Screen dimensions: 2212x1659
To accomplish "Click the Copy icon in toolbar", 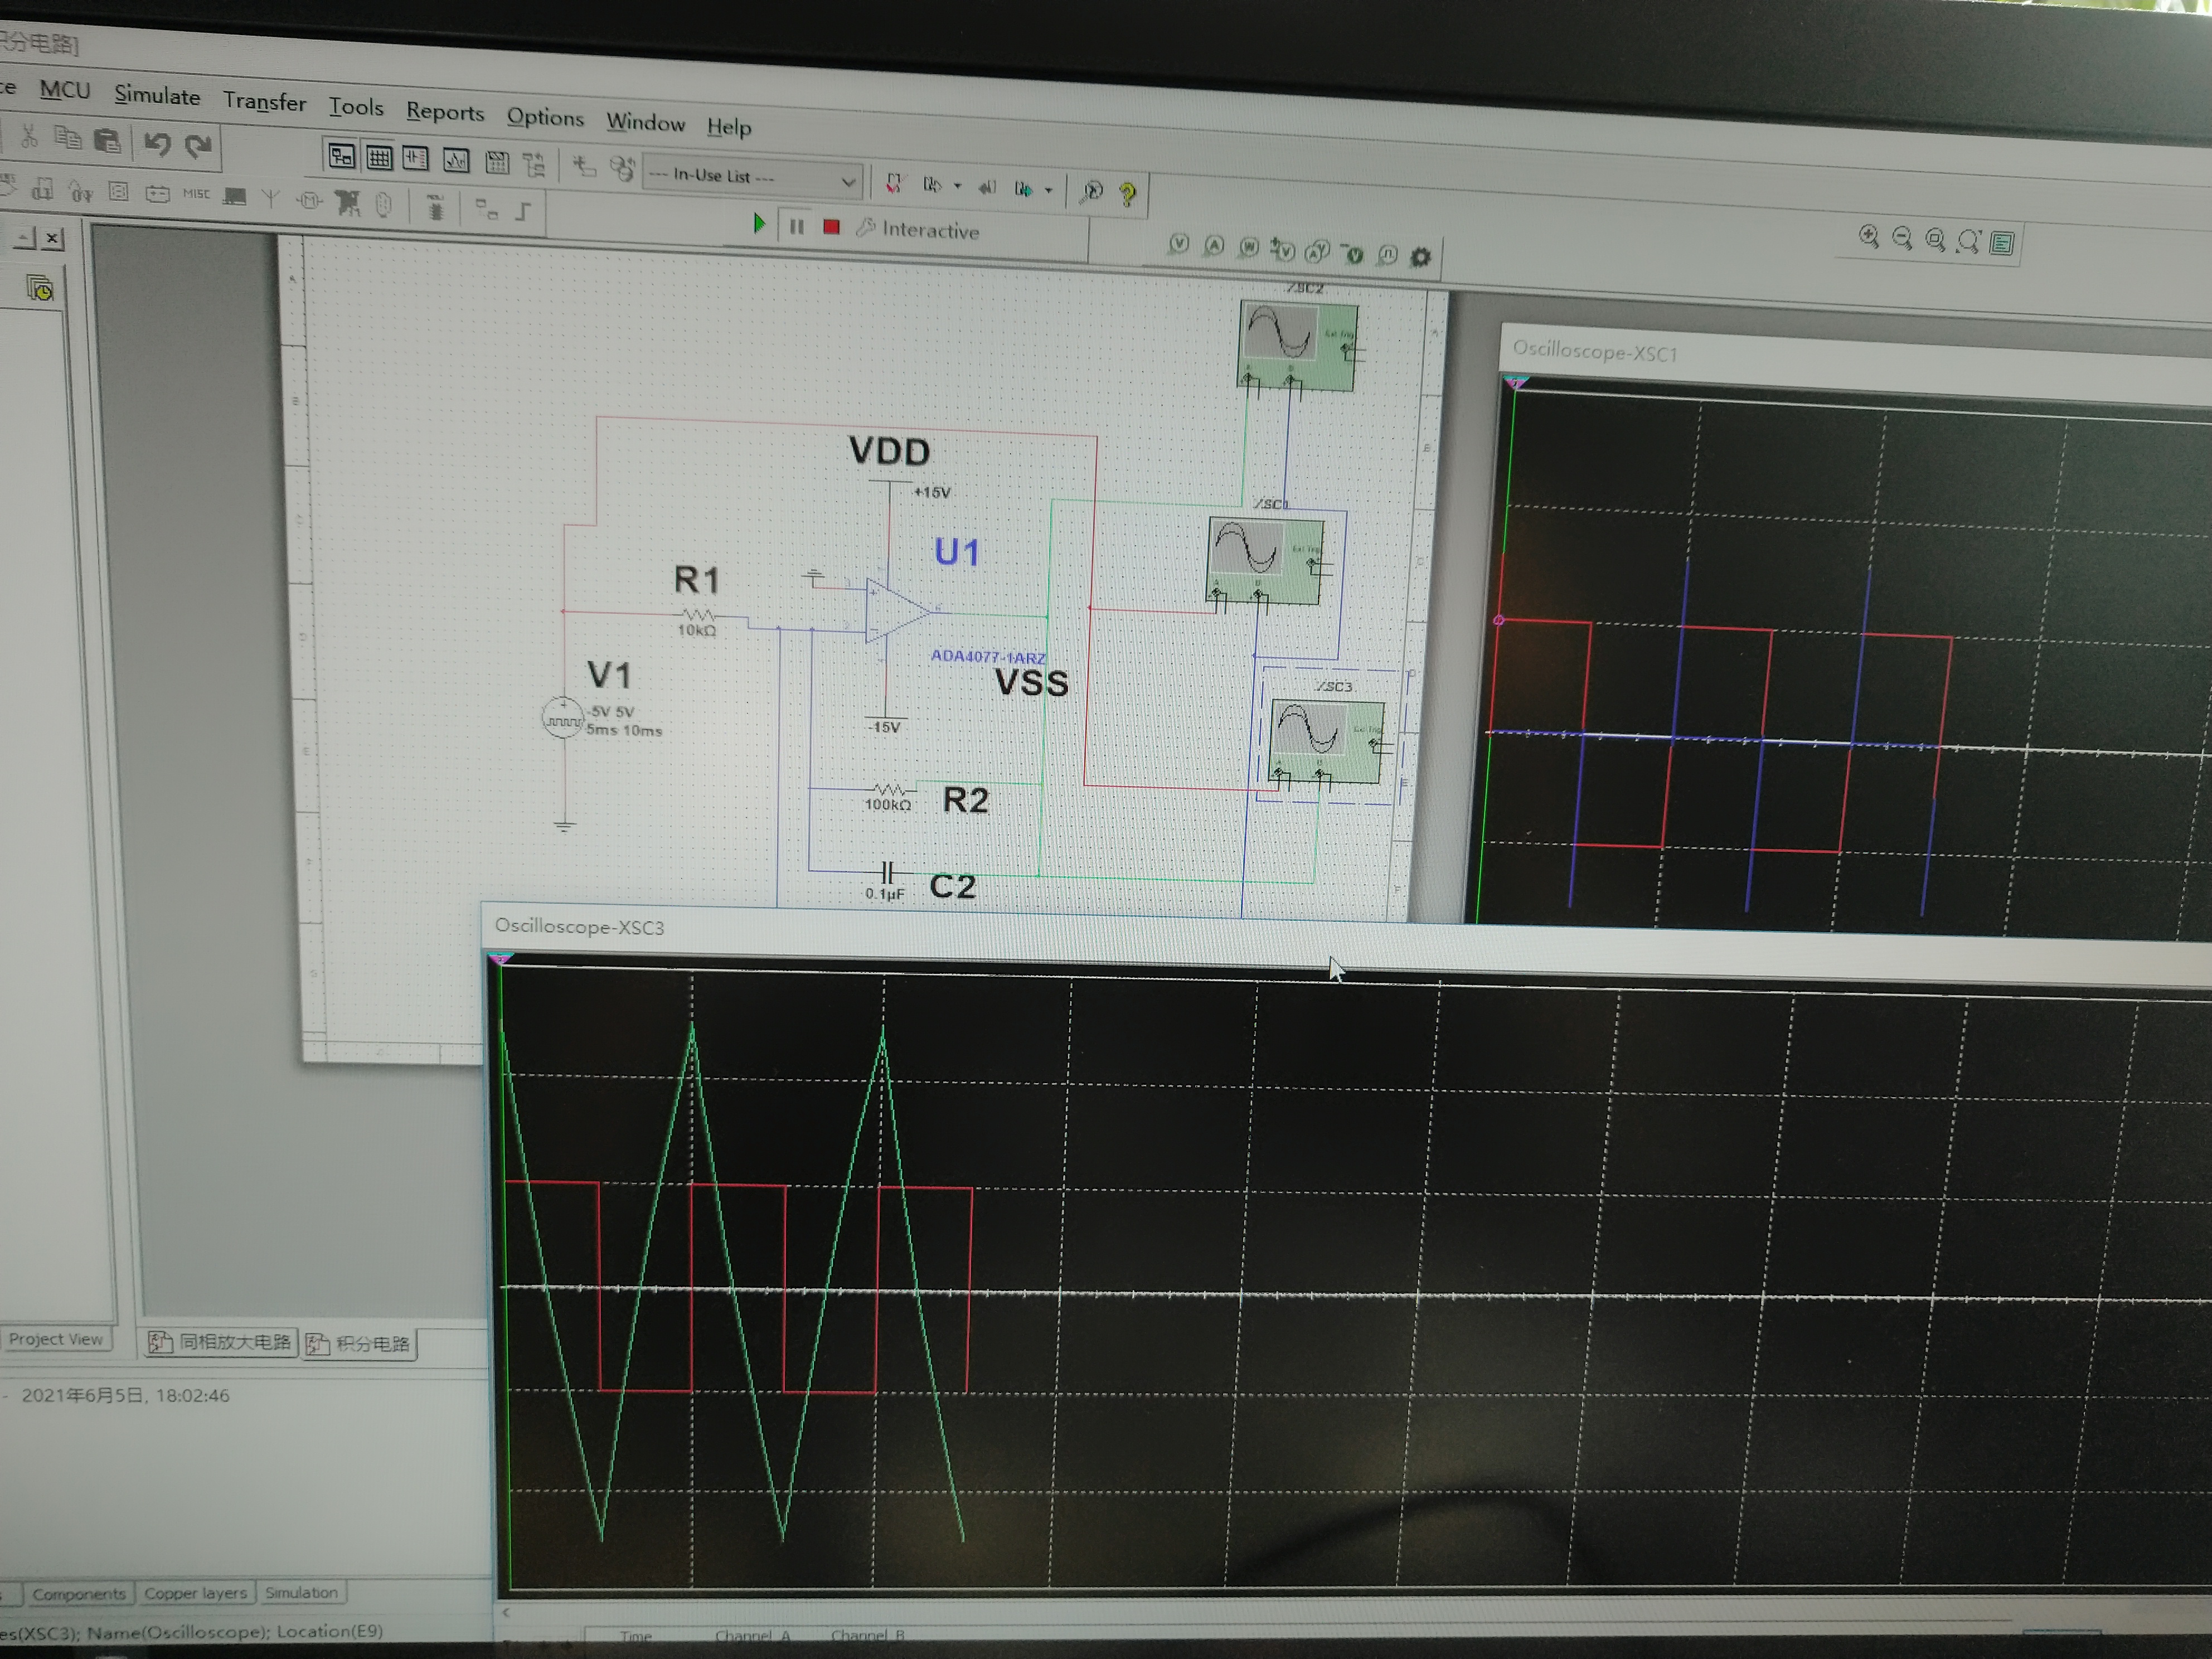I will point(67,138).
